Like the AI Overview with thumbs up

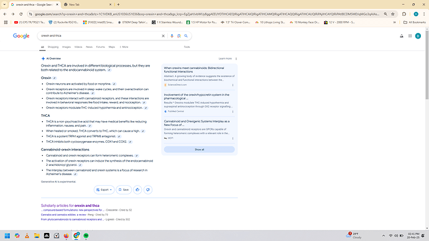137,189
